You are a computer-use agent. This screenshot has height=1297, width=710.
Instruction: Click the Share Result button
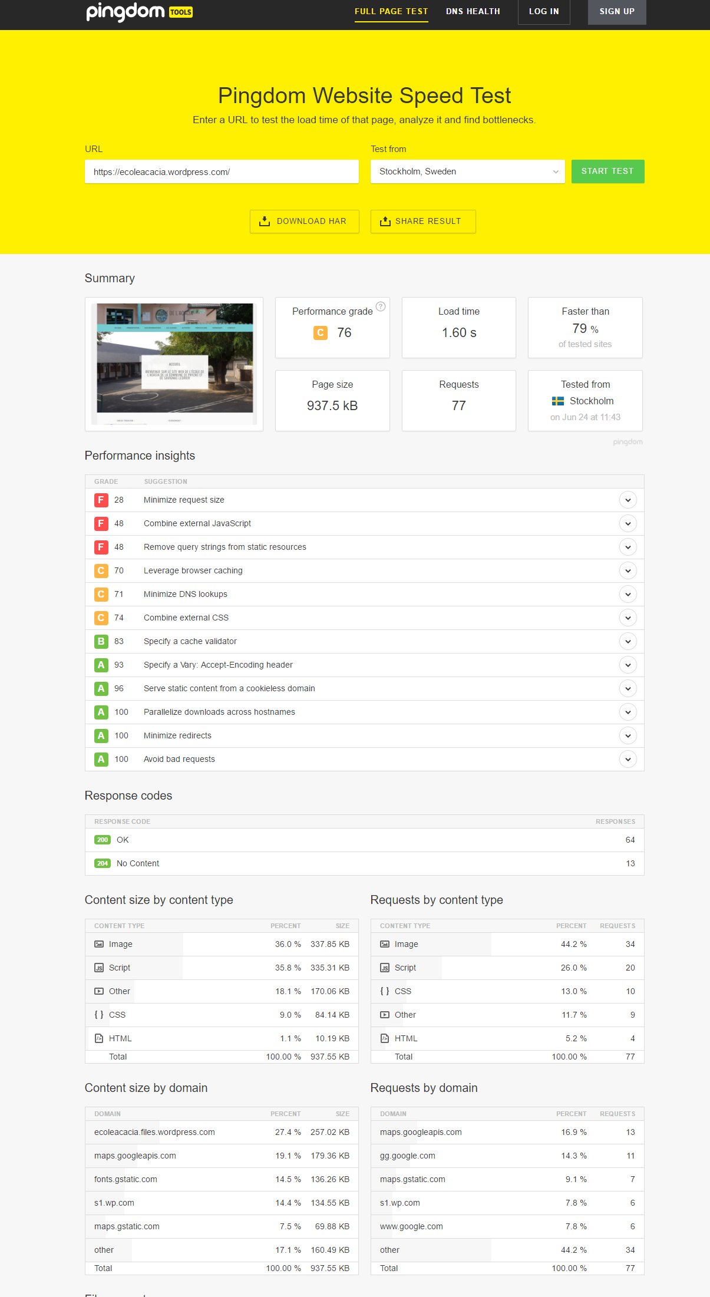coord(423,222)
